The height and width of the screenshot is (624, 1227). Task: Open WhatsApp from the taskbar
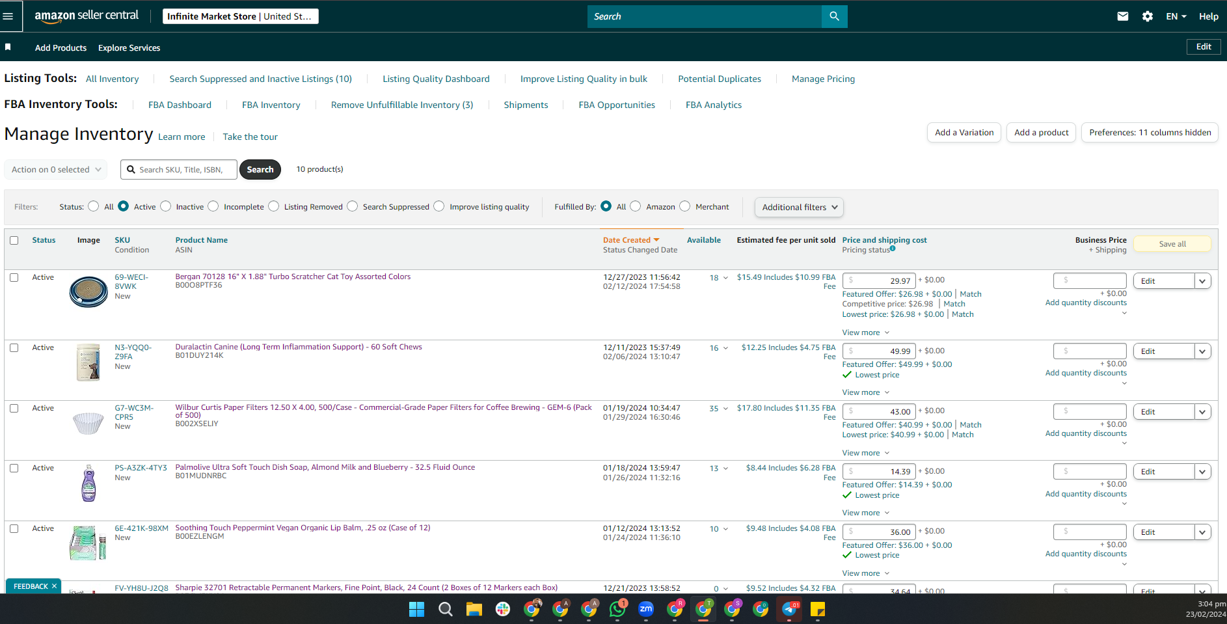coord(617,609)
